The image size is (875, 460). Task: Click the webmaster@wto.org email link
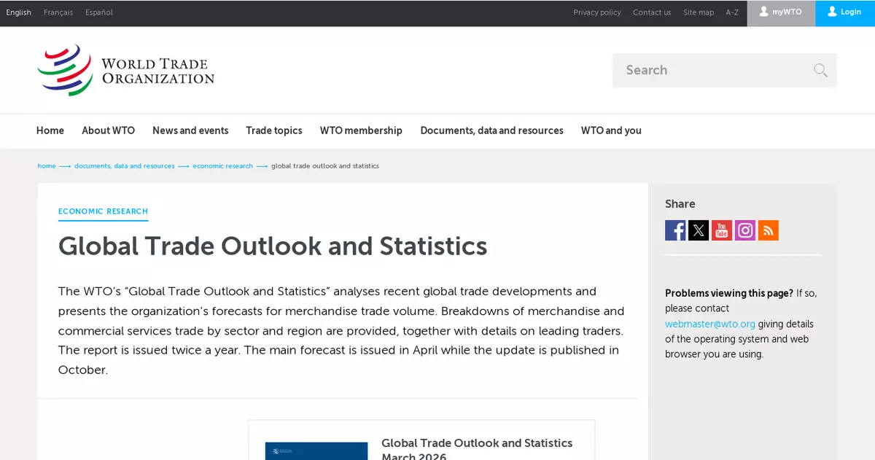[709, 324]
